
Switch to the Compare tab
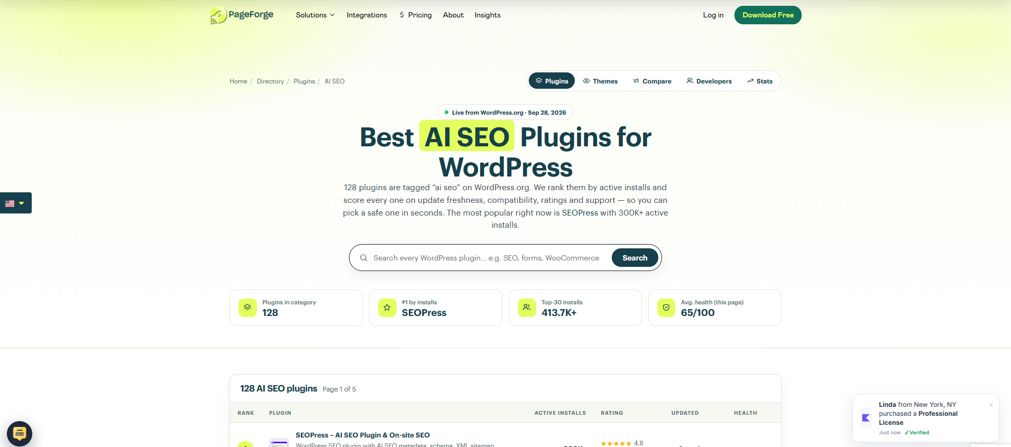tap(652, 81)
